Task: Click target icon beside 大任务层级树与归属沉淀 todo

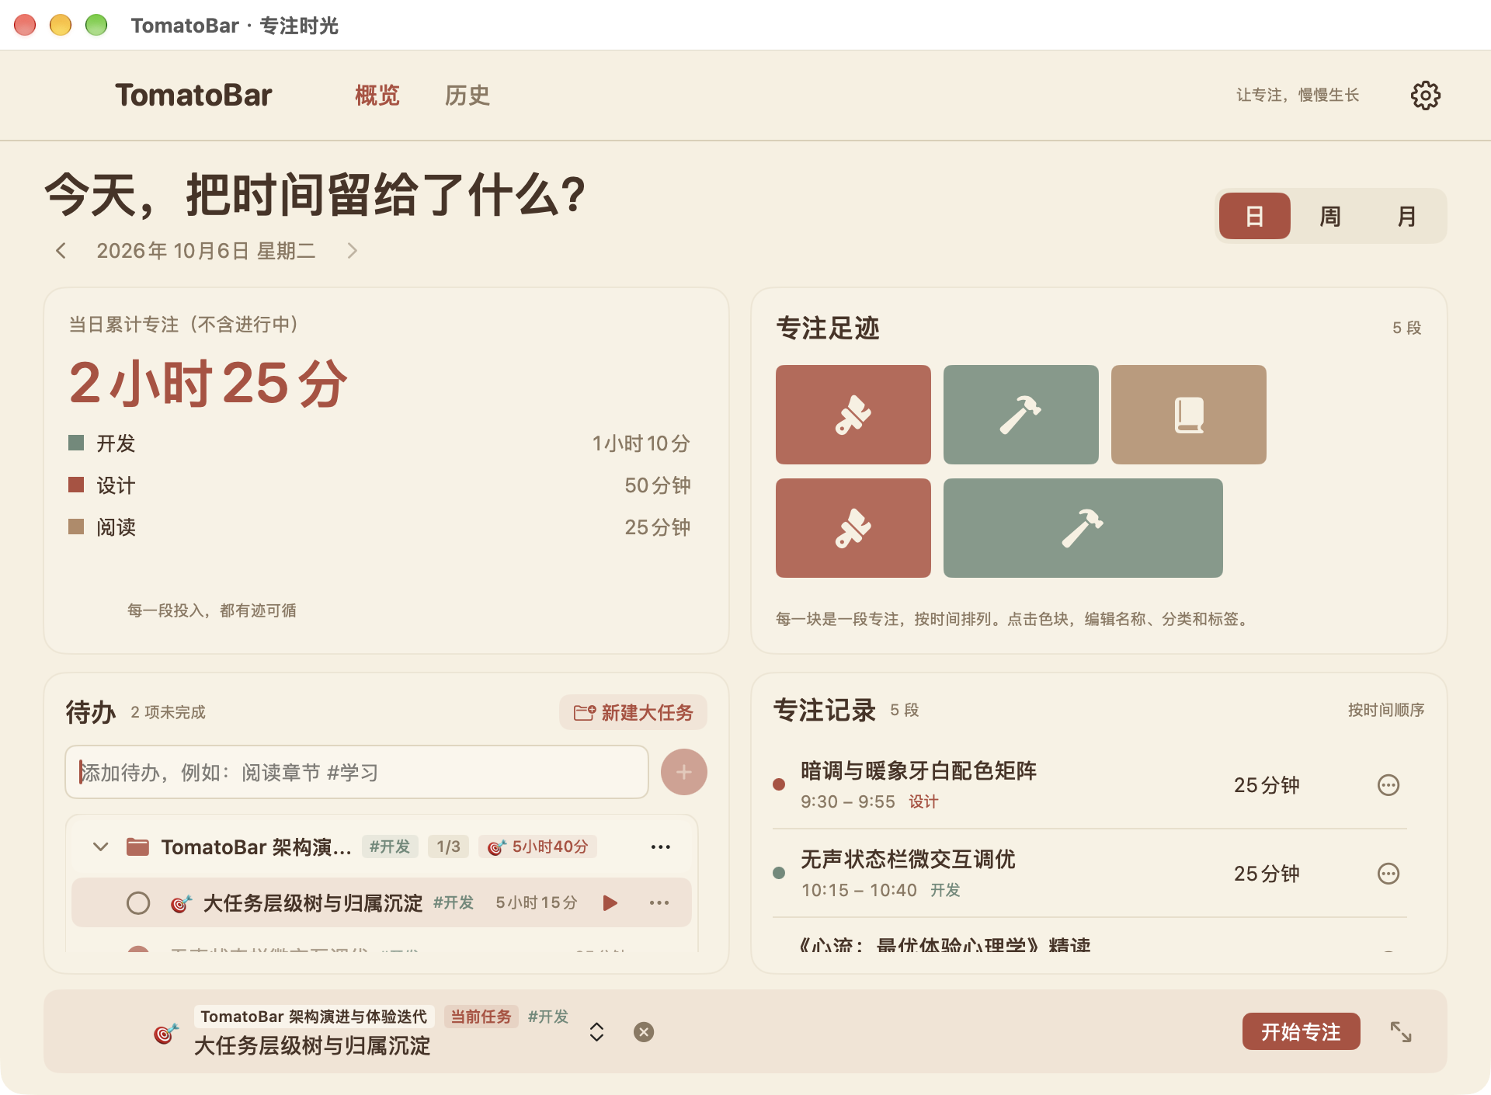Action: (181, 902)
